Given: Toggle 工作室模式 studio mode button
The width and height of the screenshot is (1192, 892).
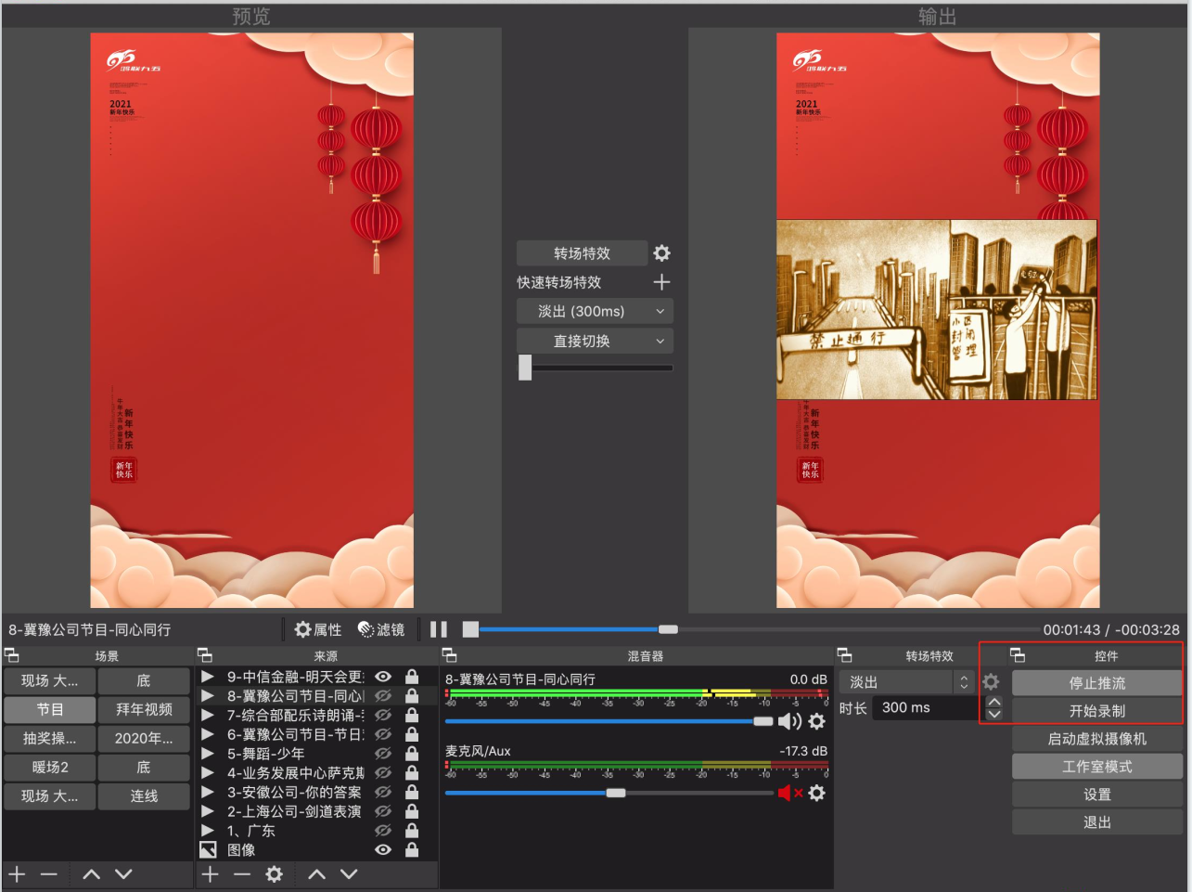Looking at the screenshot, I should (x=1097, y=767).
